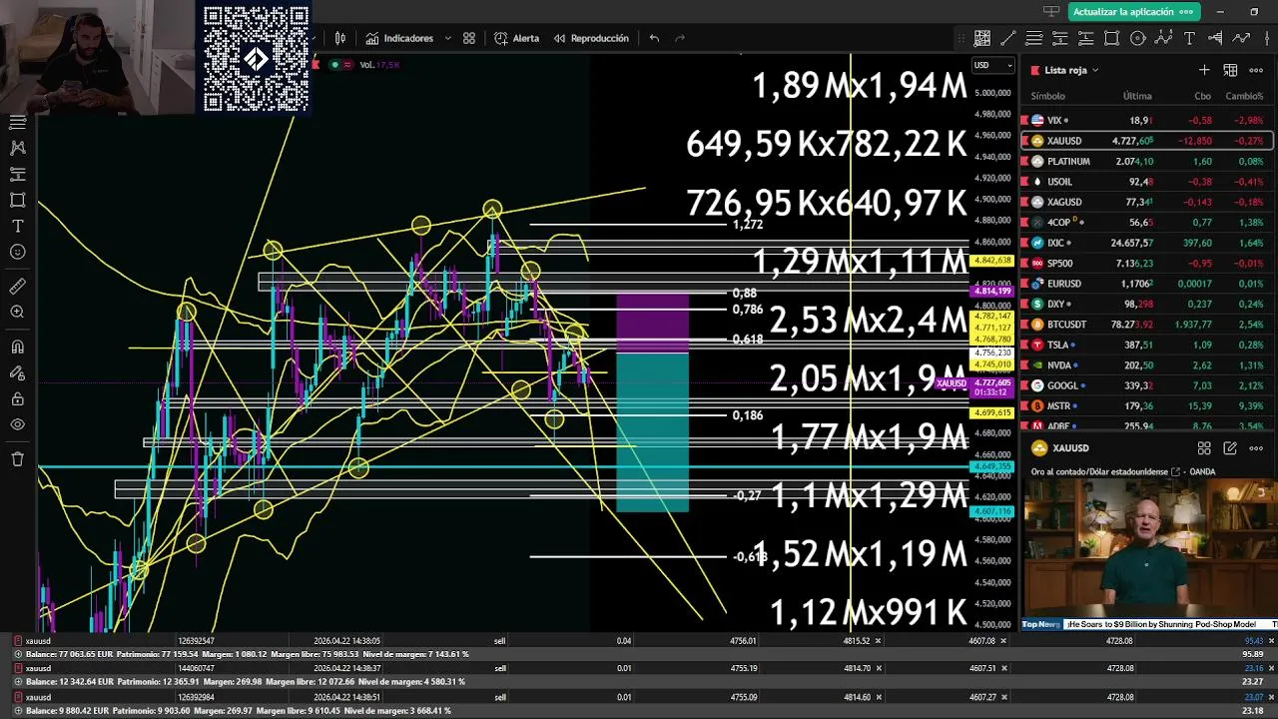This screenshot has height=719, width=1278.
Task: Expand the Balance 77 063.65 EUR row
Action: (18, 654)
